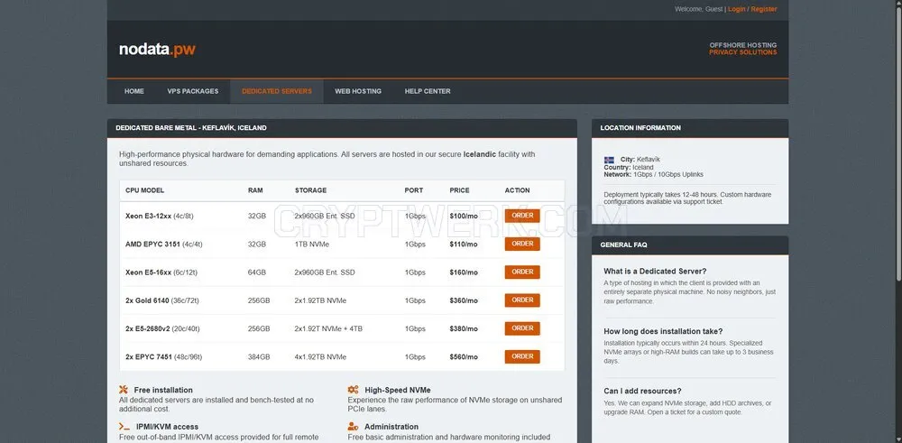
Task: Click the AMD EPYC 3151 (4c/4t) cell
Action: [164, 245]
